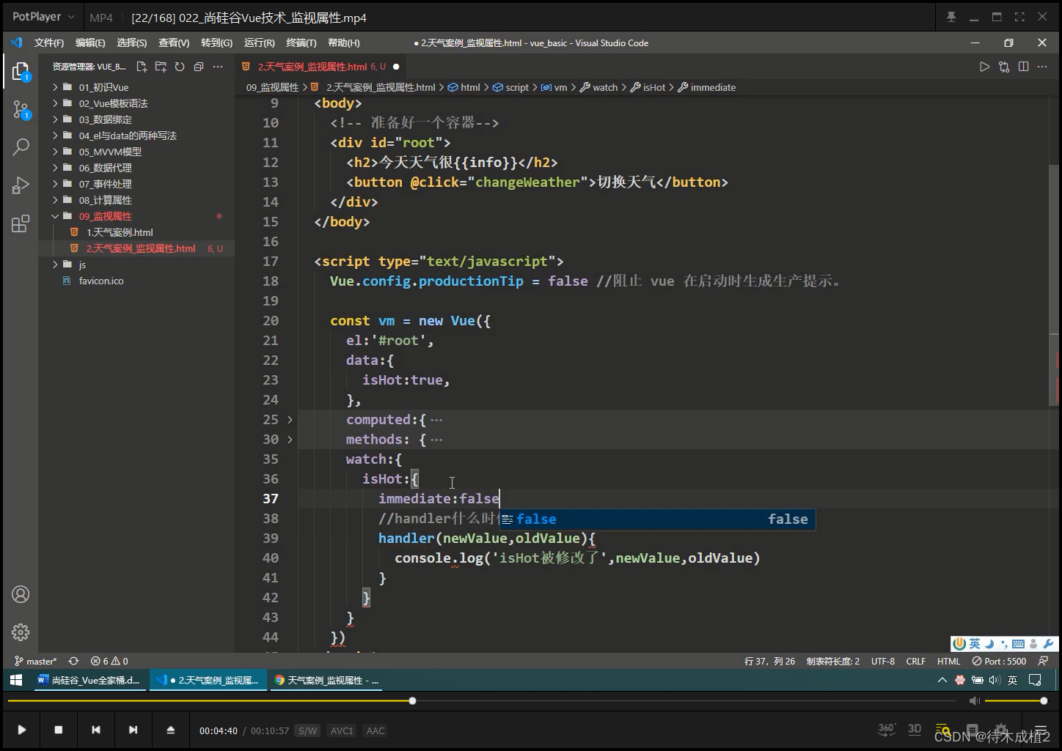Viewport: 1062px width, 751px height.
Task: Run the code with the play icon
Action: (x=984, y=67)
